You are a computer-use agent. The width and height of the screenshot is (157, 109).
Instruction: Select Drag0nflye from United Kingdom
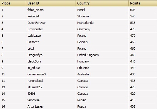pos(35,55)
